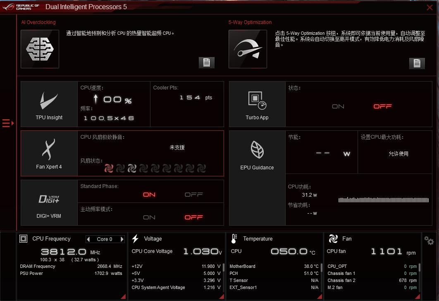Viewport: 439px width, 301px height.
Task: Open the TPU Insight panel
Action: pos(49,104)
